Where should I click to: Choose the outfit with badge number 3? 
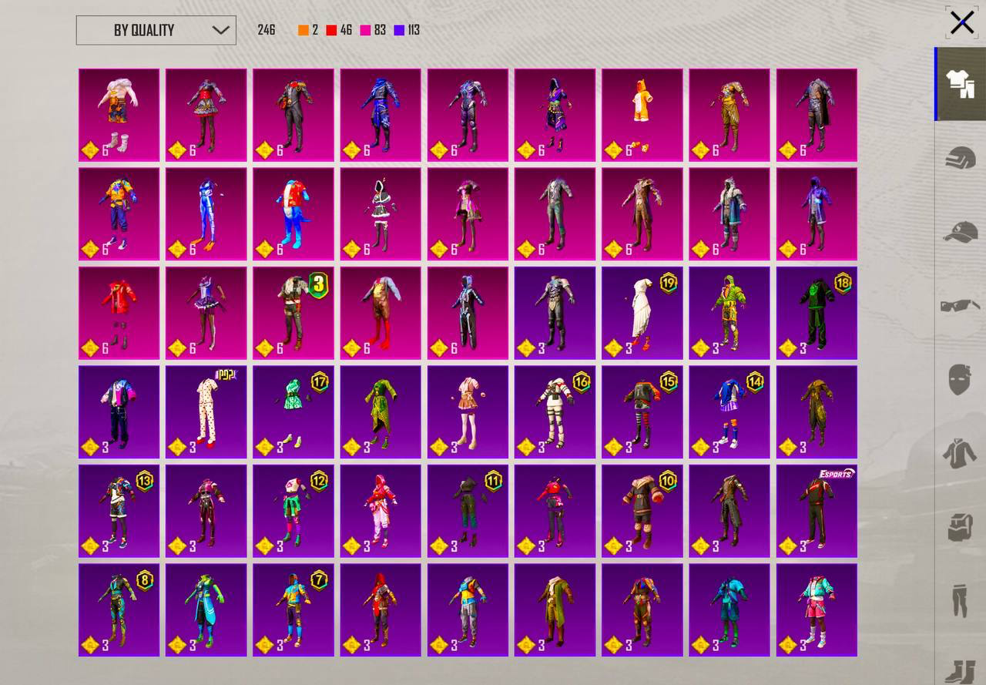[293, 313]
